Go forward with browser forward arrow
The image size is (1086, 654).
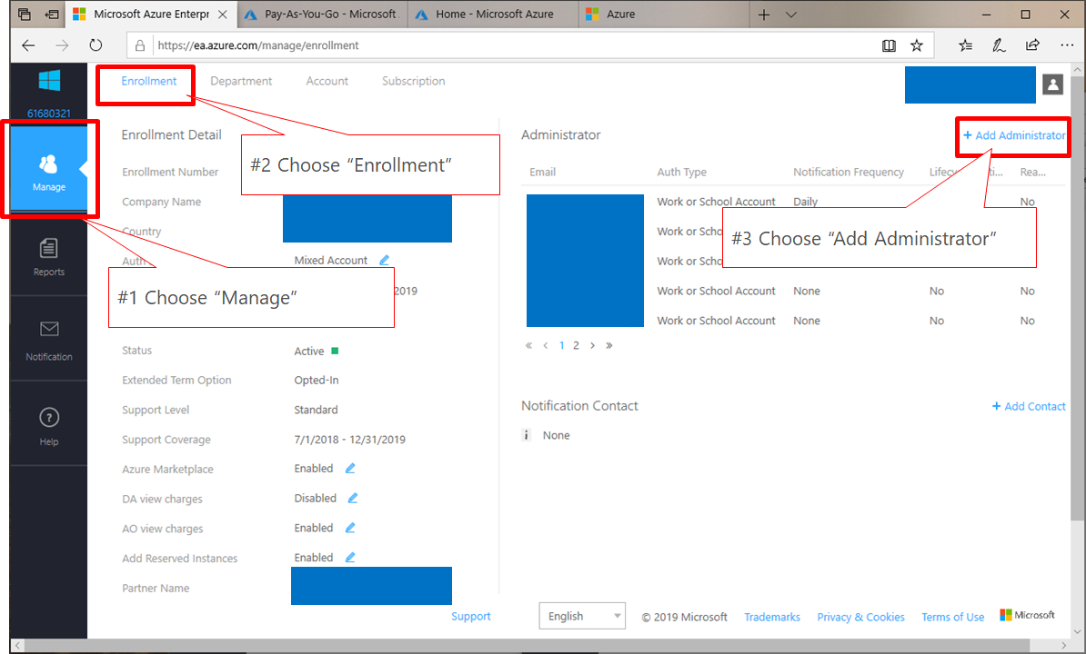(63, 45)
